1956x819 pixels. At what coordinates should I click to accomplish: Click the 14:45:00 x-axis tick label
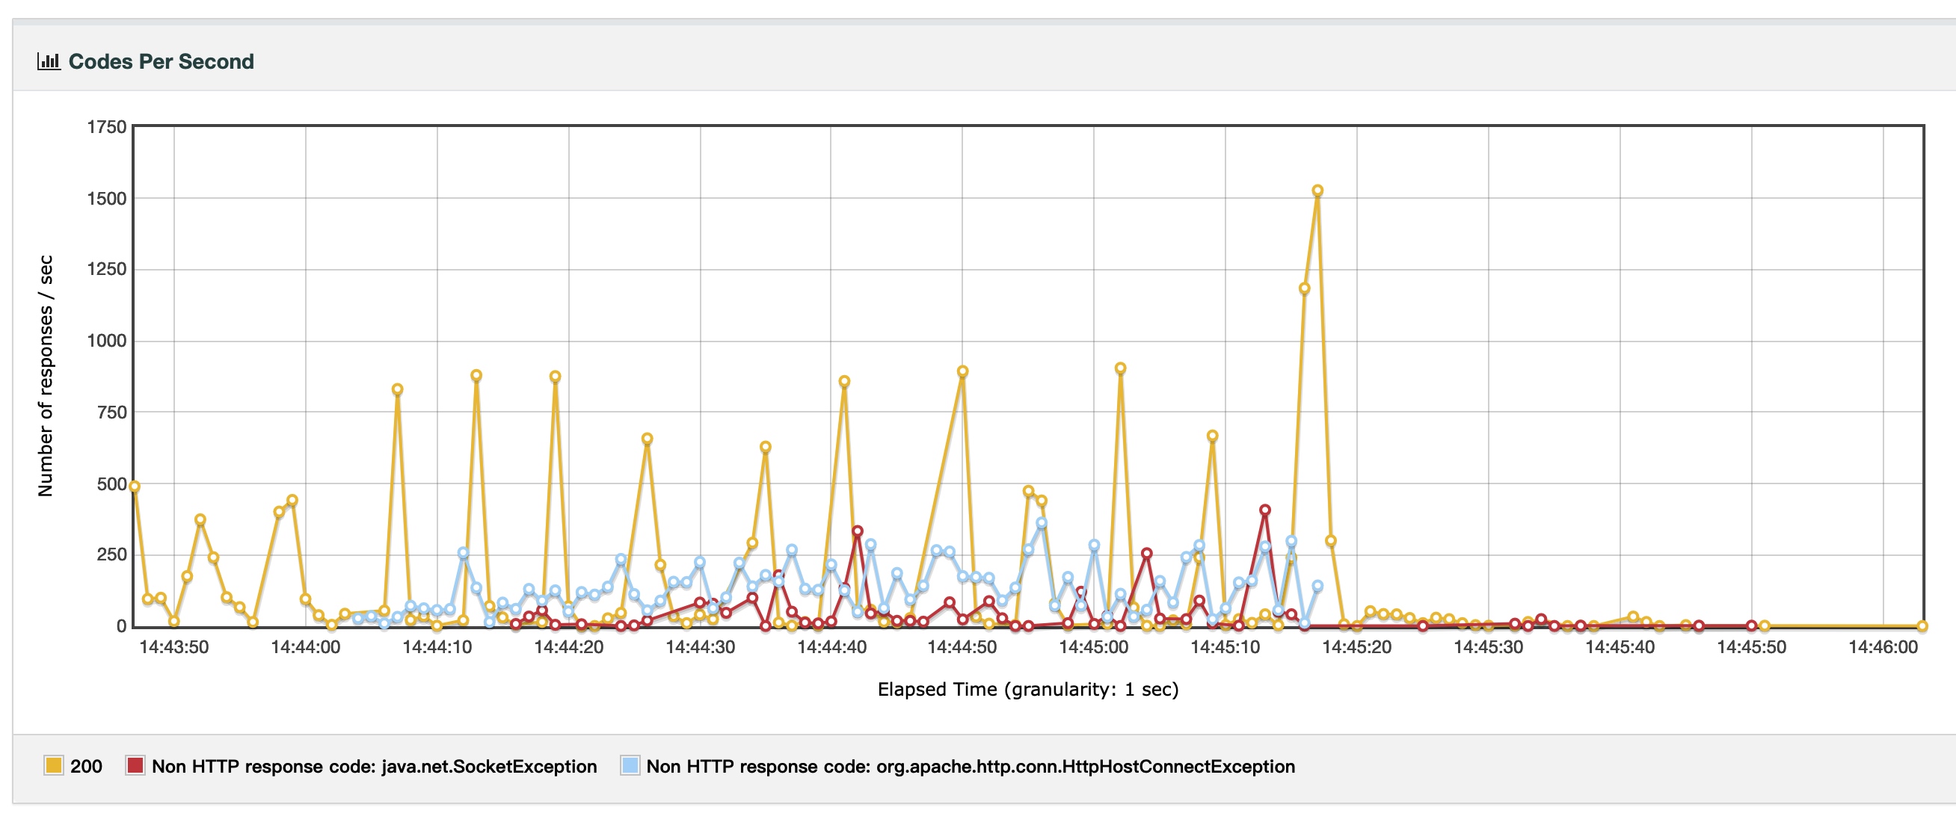[1093, 646]
